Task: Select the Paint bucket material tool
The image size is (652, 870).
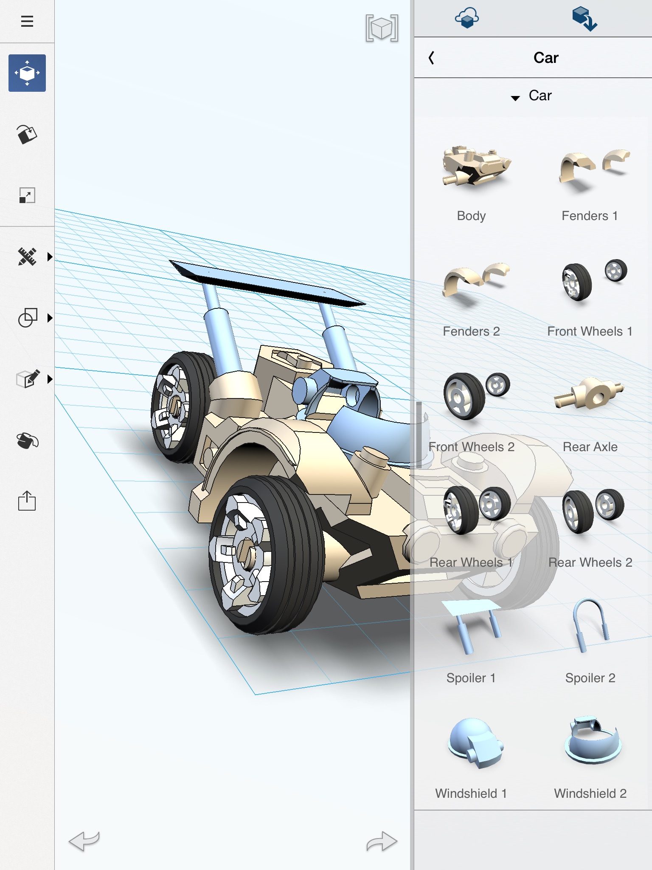Action: click(27, 440)
